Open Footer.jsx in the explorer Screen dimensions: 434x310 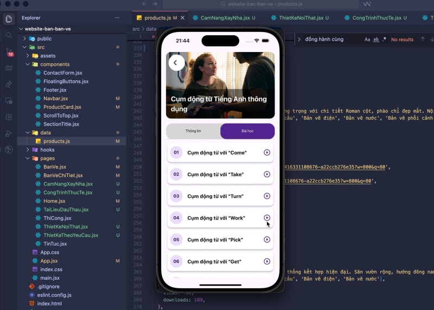point(55,90)
